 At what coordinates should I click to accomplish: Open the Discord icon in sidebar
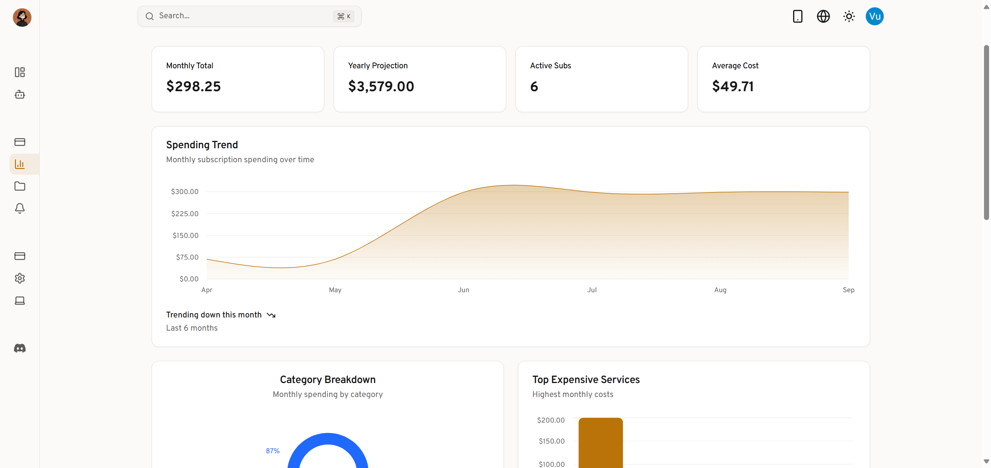tap(20, 348)
